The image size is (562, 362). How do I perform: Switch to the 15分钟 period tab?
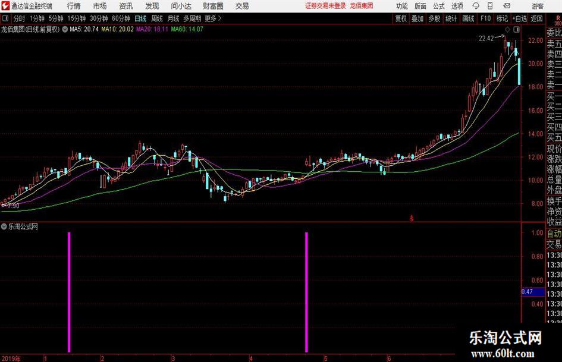77,18
